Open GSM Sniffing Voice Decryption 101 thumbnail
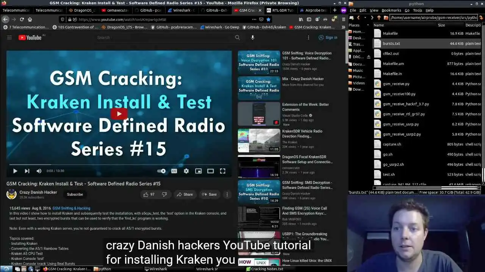 tap(259, 62)
